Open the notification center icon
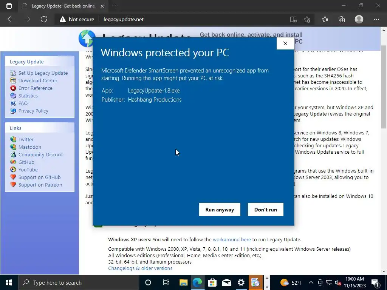 click(x=375, y=283)
